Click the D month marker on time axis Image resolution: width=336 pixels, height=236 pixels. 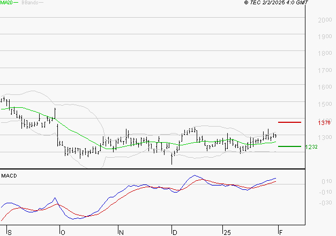(175, 233)
